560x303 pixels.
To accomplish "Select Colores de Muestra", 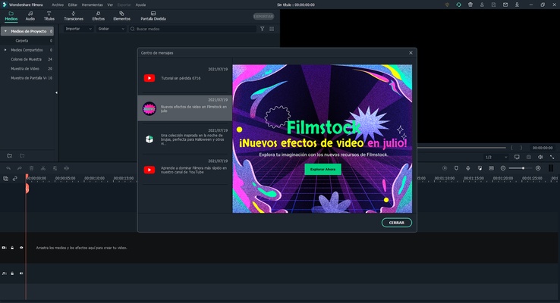I will point(26,59).
